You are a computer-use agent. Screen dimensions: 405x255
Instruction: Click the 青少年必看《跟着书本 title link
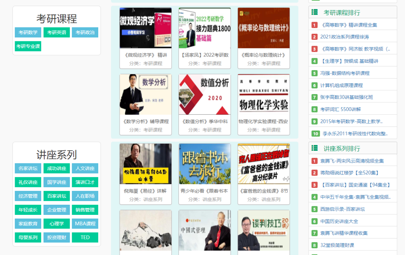click(x=205, y=191)
